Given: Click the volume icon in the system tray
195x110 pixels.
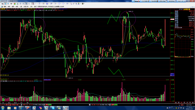Looking at the screenshot, I should point(184,108).
